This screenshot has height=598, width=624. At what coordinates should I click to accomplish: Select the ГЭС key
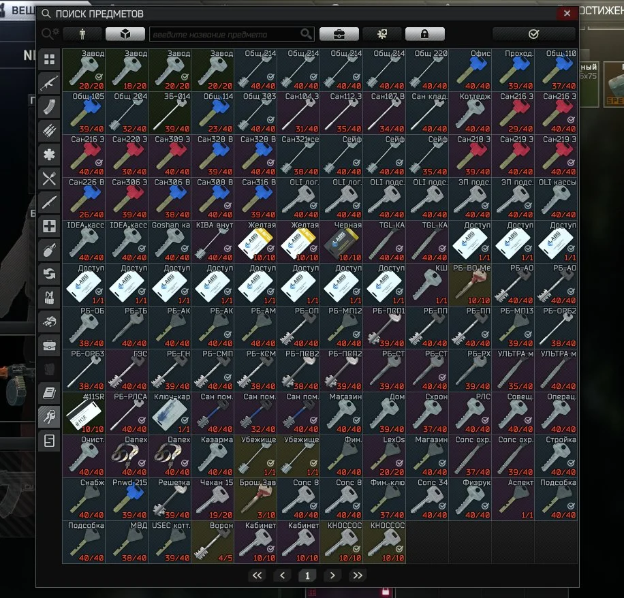[127, 371]
